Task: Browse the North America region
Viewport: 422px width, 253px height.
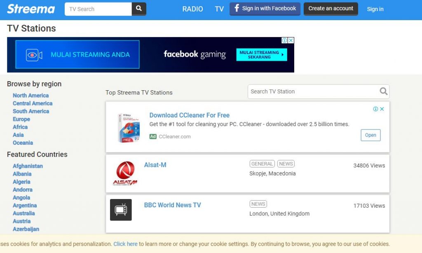Action: tap(30, 96)
